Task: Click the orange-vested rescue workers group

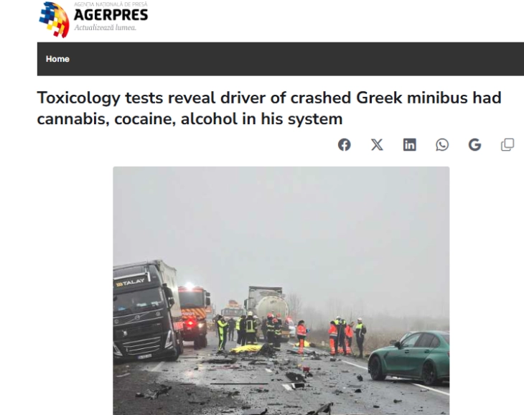Action: click(342, 336)
